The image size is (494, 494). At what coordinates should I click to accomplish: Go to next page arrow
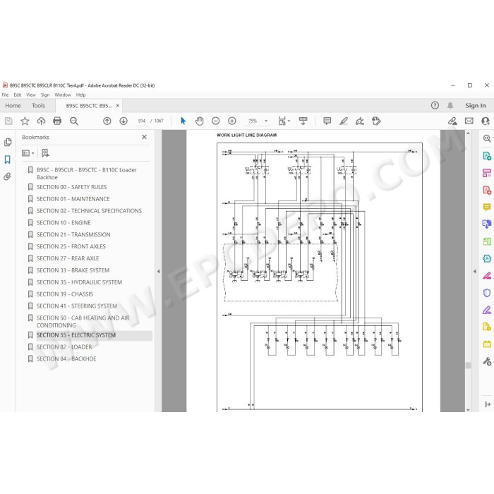pyautogui.click(x=123, y=121)
